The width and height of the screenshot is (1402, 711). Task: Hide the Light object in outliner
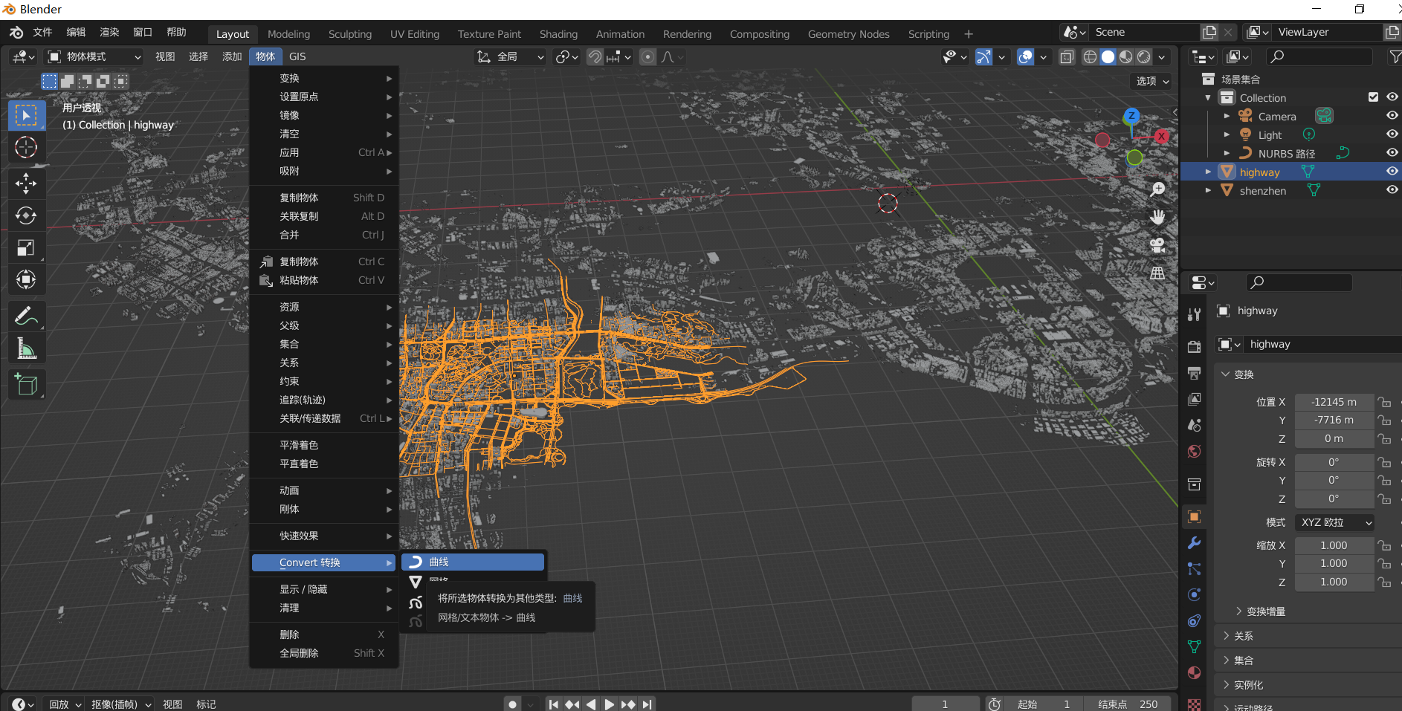(1392, 134)
